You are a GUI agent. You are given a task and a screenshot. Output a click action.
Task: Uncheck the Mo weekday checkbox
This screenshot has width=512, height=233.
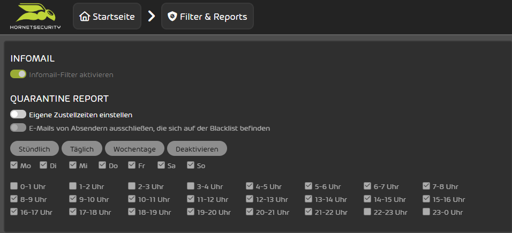(14, 165)
